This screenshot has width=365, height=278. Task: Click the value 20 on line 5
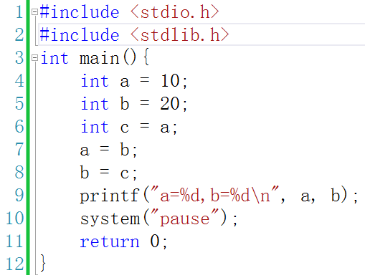170,104
